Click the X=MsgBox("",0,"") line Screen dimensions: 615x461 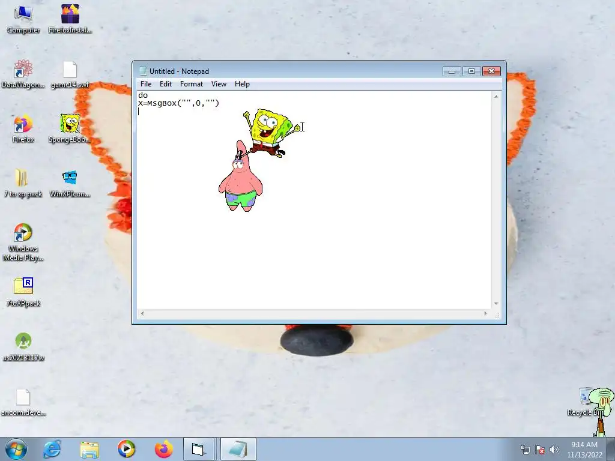(x=178, y=103)
